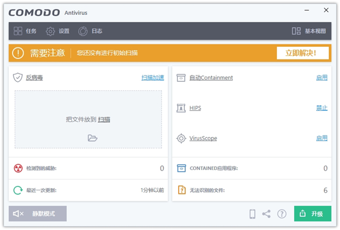Close the COMODO Antivirus window
The height and width of the screenshot is (230, 340).
click(326, 10)
